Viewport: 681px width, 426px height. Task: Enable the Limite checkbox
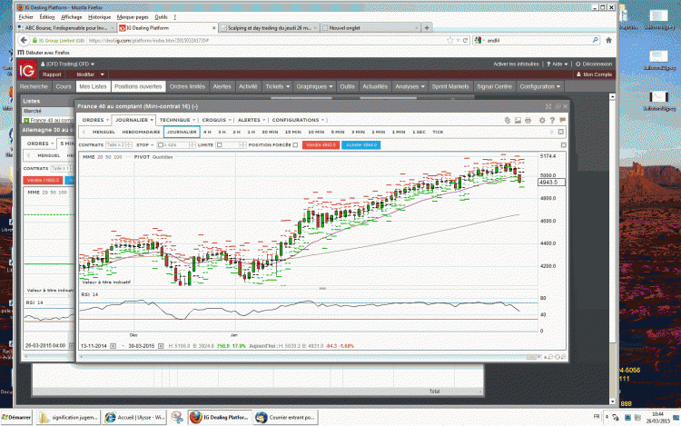tap(220, 145)
